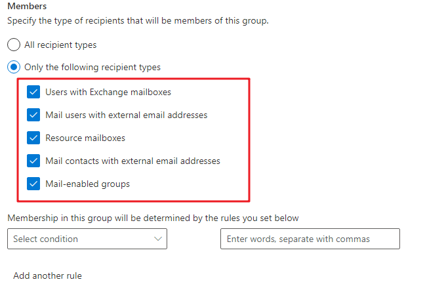Click the 'Only the following recipient types' label
Image resolution: width=425 pixels, height=305 pixels.
click(x=92, y=68)
